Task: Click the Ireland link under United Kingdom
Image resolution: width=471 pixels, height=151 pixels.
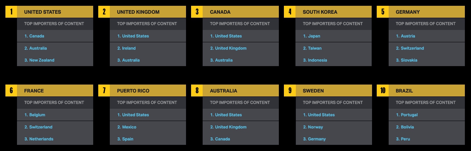Action: point(126,48)
